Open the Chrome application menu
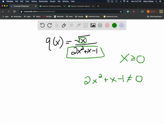 pyautogui.click(x=10, y=1)
